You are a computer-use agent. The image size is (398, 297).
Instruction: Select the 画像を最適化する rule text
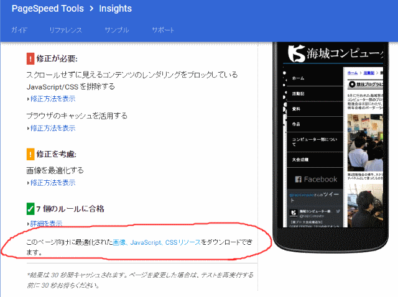55,170
